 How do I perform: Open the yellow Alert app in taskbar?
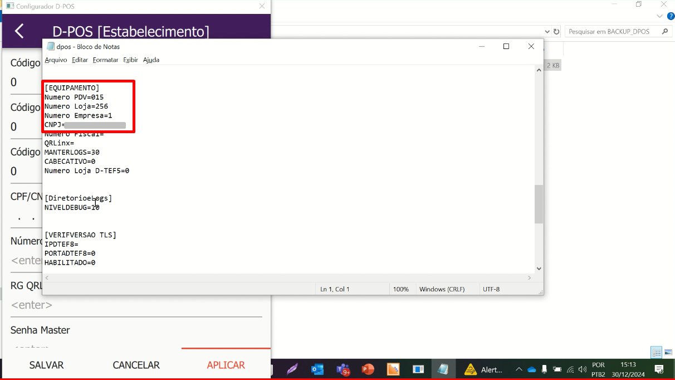pos(471,369)
